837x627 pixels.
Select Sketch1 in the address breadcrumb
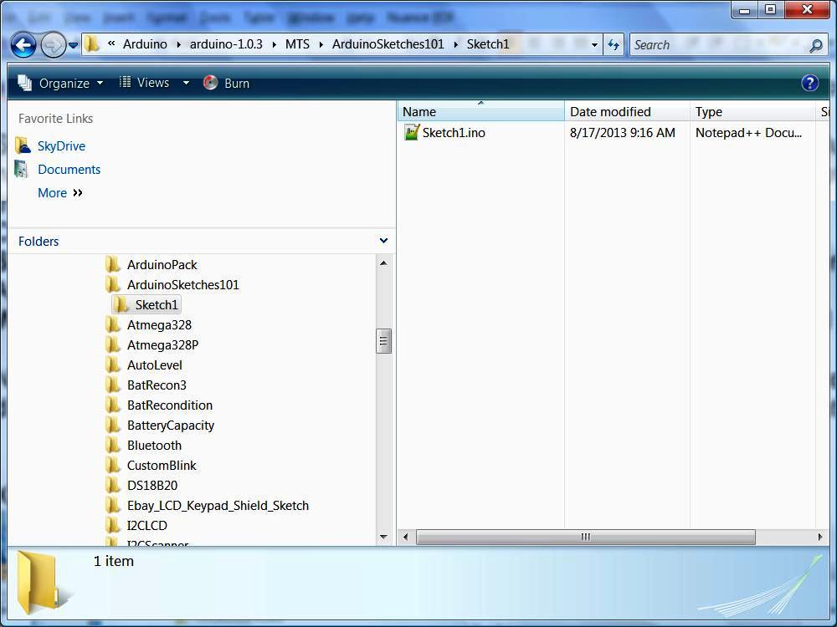pyautogui.click(x=488, y=44)
